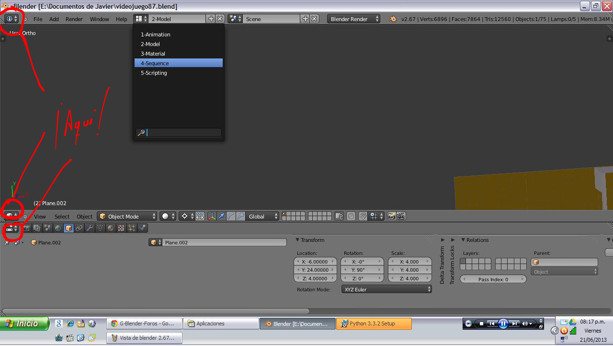Select 4-Sequence screen layout

179,63
